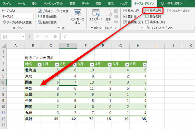Screen dimensions: 195x129
Task: Switch to the 数式 (Formulas) tab
Action: coord(72,4)
